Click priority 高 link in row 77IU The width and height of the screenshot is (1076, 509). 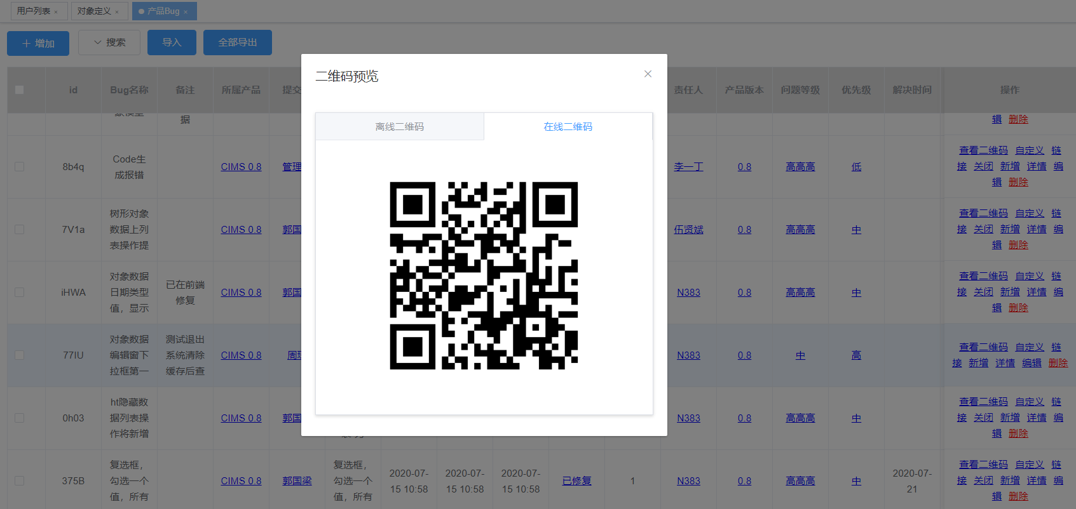856,355
